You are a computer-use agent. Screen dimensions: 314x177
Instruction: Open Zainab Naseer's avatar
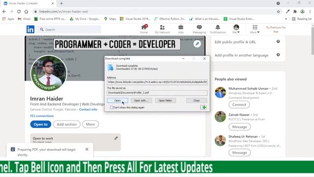point(220,117)
